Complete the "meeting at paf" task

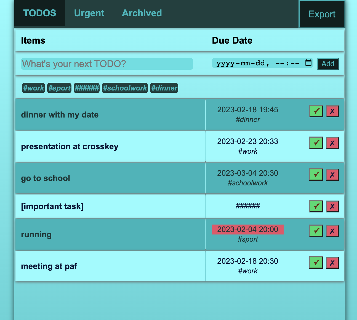[316, 262]
